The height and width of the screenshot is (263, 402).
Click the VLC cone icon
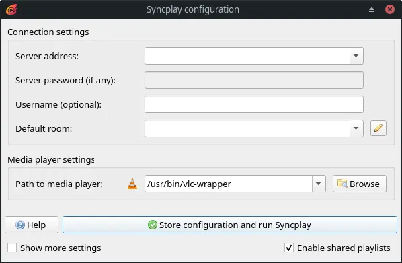(x=132, y=184)
